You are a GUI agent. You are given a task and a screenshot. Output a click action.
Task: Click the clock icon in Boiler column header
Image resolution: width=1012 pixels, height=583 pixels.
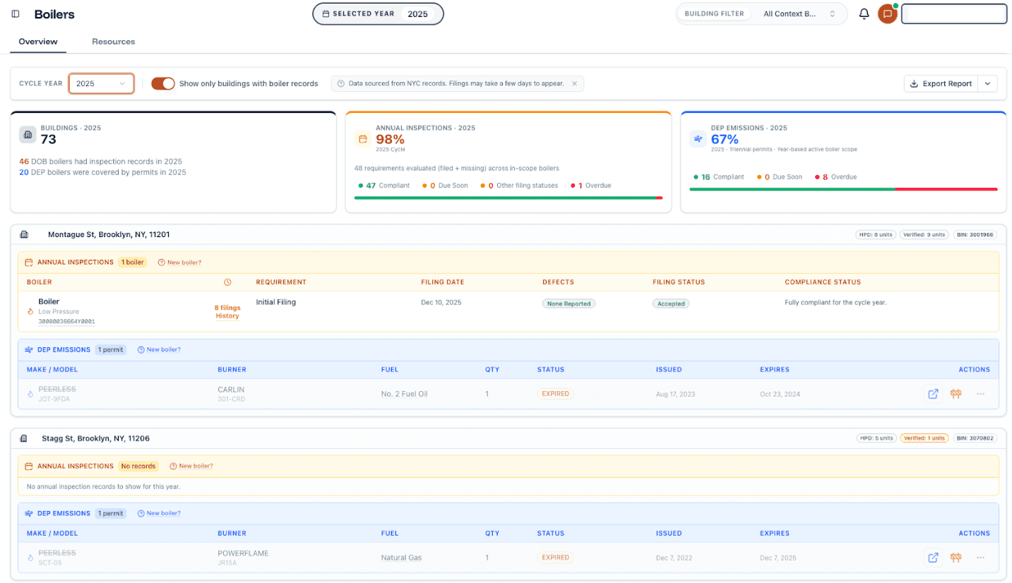click(227, 282)
